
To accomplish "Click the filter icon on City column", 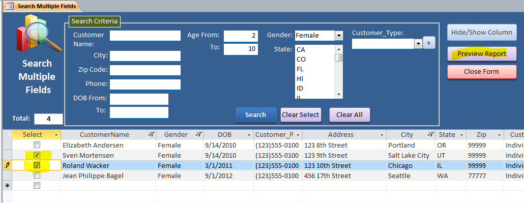I will [431, 134].
